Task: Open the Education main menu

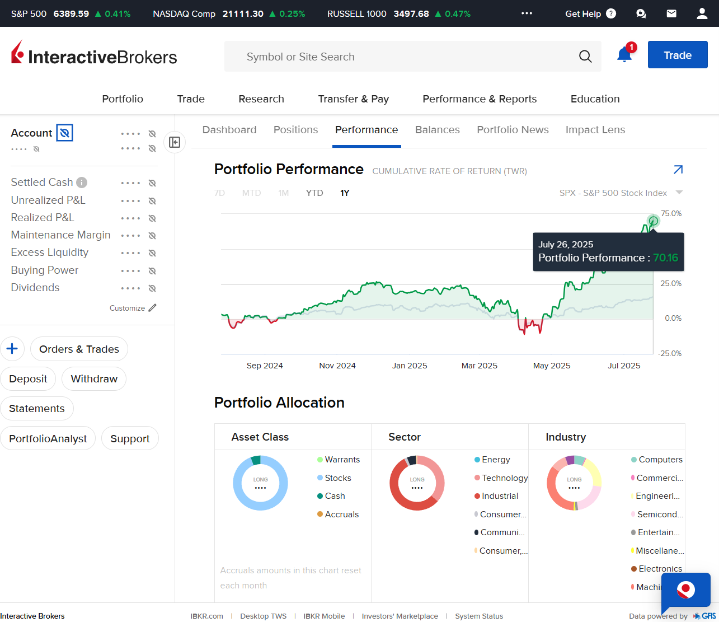Action: click(x=595, y=99)
